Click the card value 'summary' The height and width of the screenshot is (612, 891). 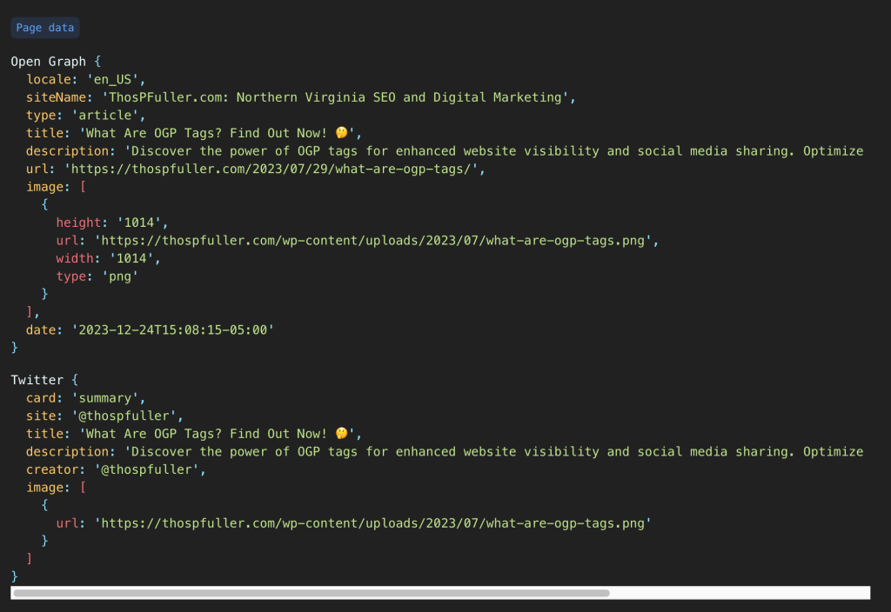pos(105,398)
